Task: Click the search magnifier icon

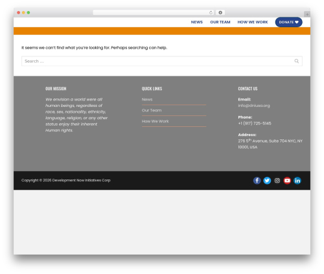Action: 297,61
